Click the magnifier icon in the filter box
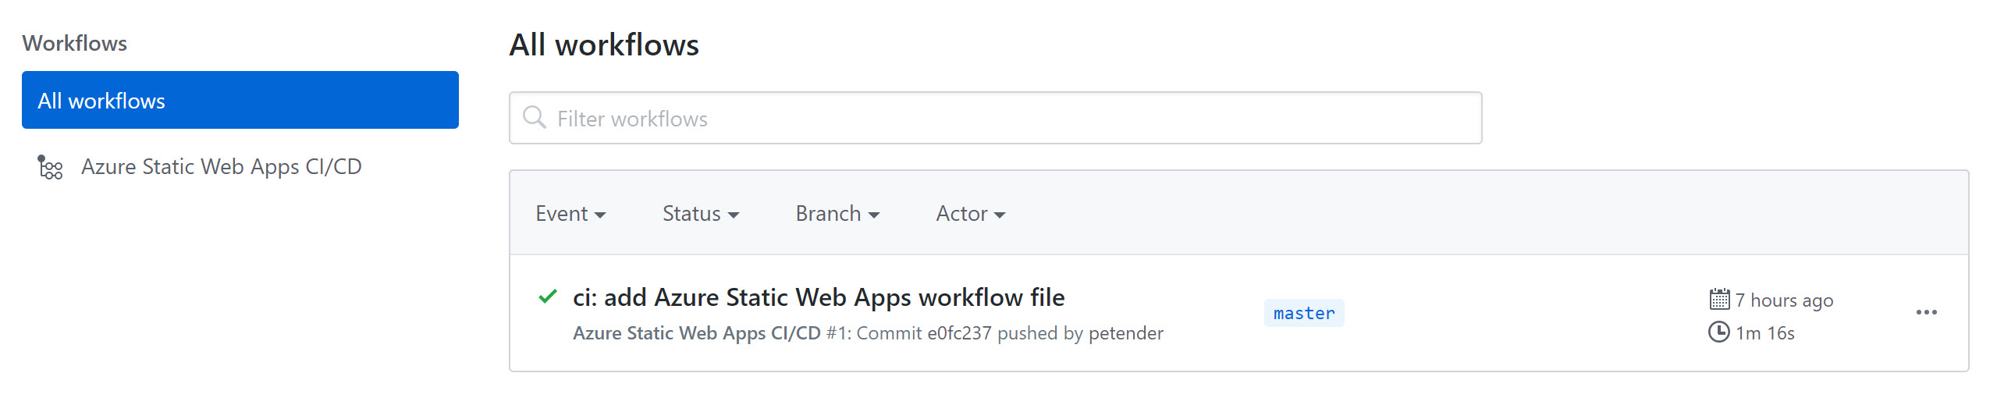1990x405 pixels. [535, 118]
